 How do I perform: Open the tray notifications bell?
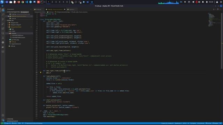203,2
